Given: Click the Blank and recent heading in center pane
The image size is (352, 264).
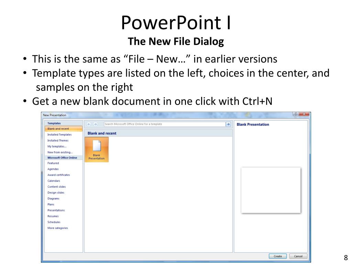Looking at the screenshot, I should [102, 133].
